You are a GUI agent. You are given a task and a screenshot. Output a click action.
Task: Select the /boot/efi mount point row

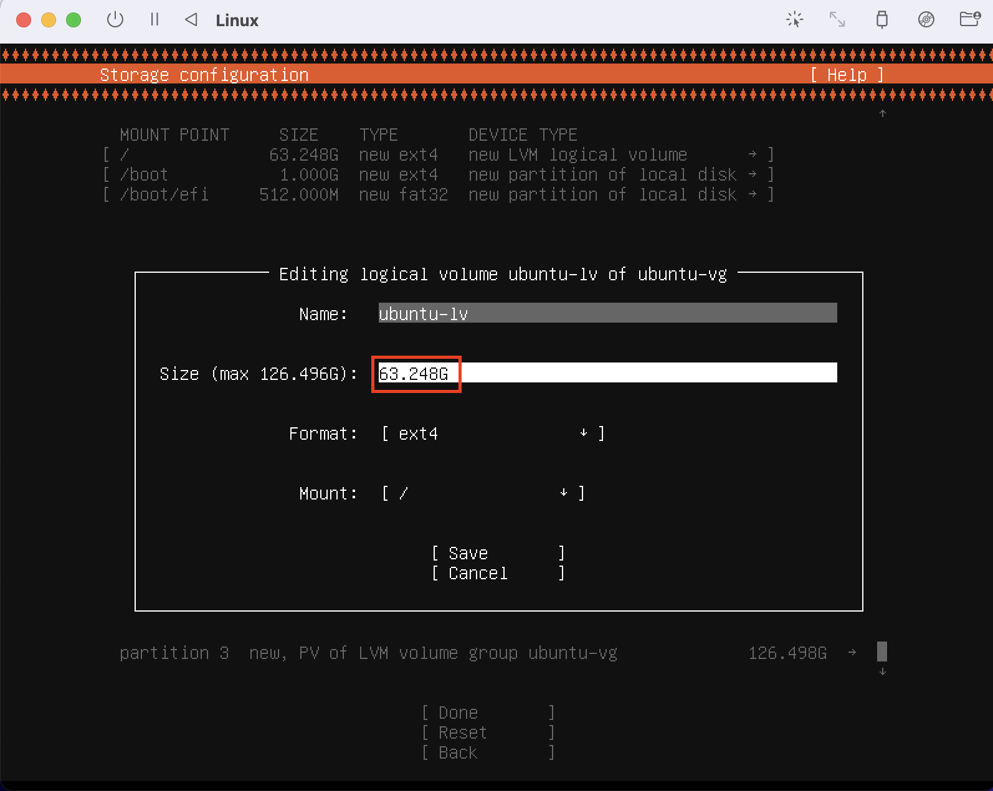pyautogui.click(x=439, y=194)
